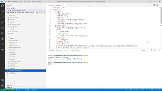Open the Selection menu
The image size is (162, 91).
(x=15, y=2)
